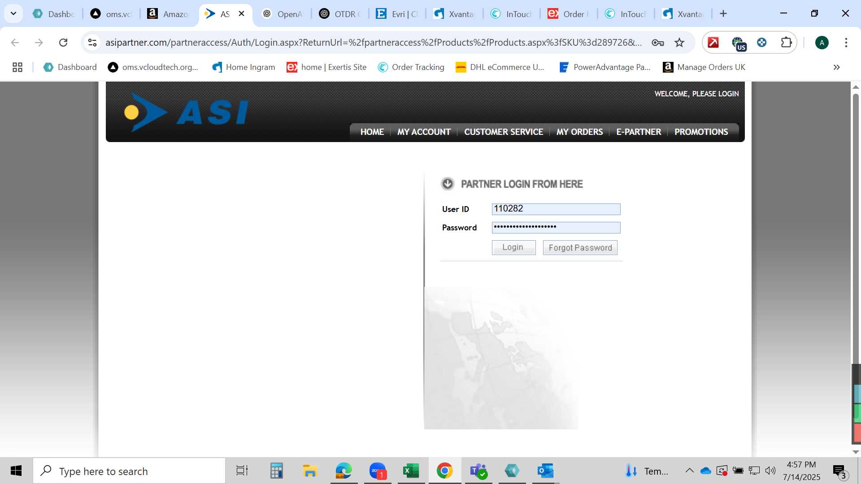The height and width of the screenshot is (484, 861).
Task: Open CUSTOMER SERVICE menu item
Action: (x=504, y=132)
